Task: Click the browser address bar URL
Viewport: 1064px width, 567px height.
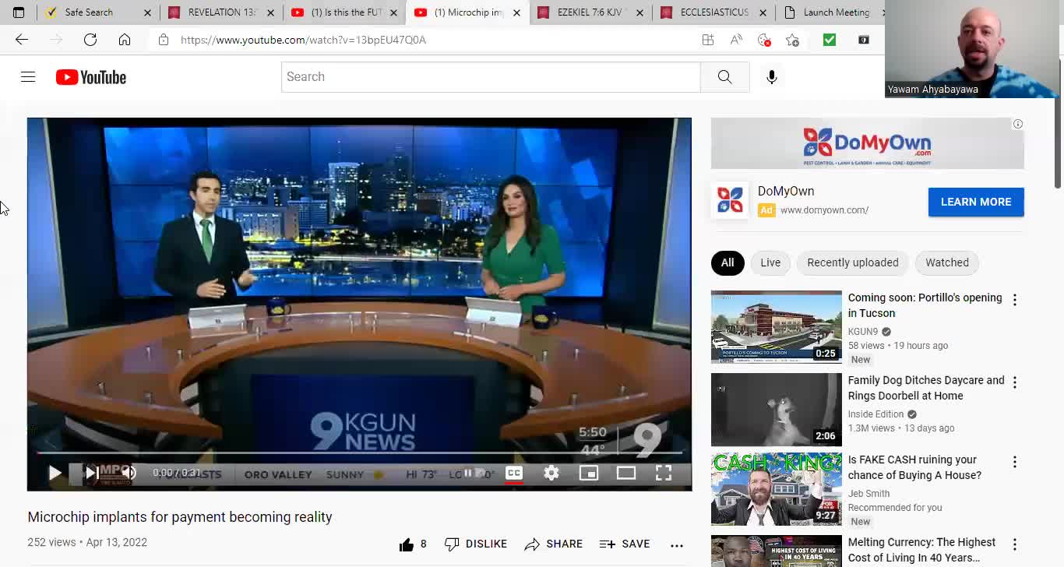Action: pyautogui.click(x=304, y=40)
